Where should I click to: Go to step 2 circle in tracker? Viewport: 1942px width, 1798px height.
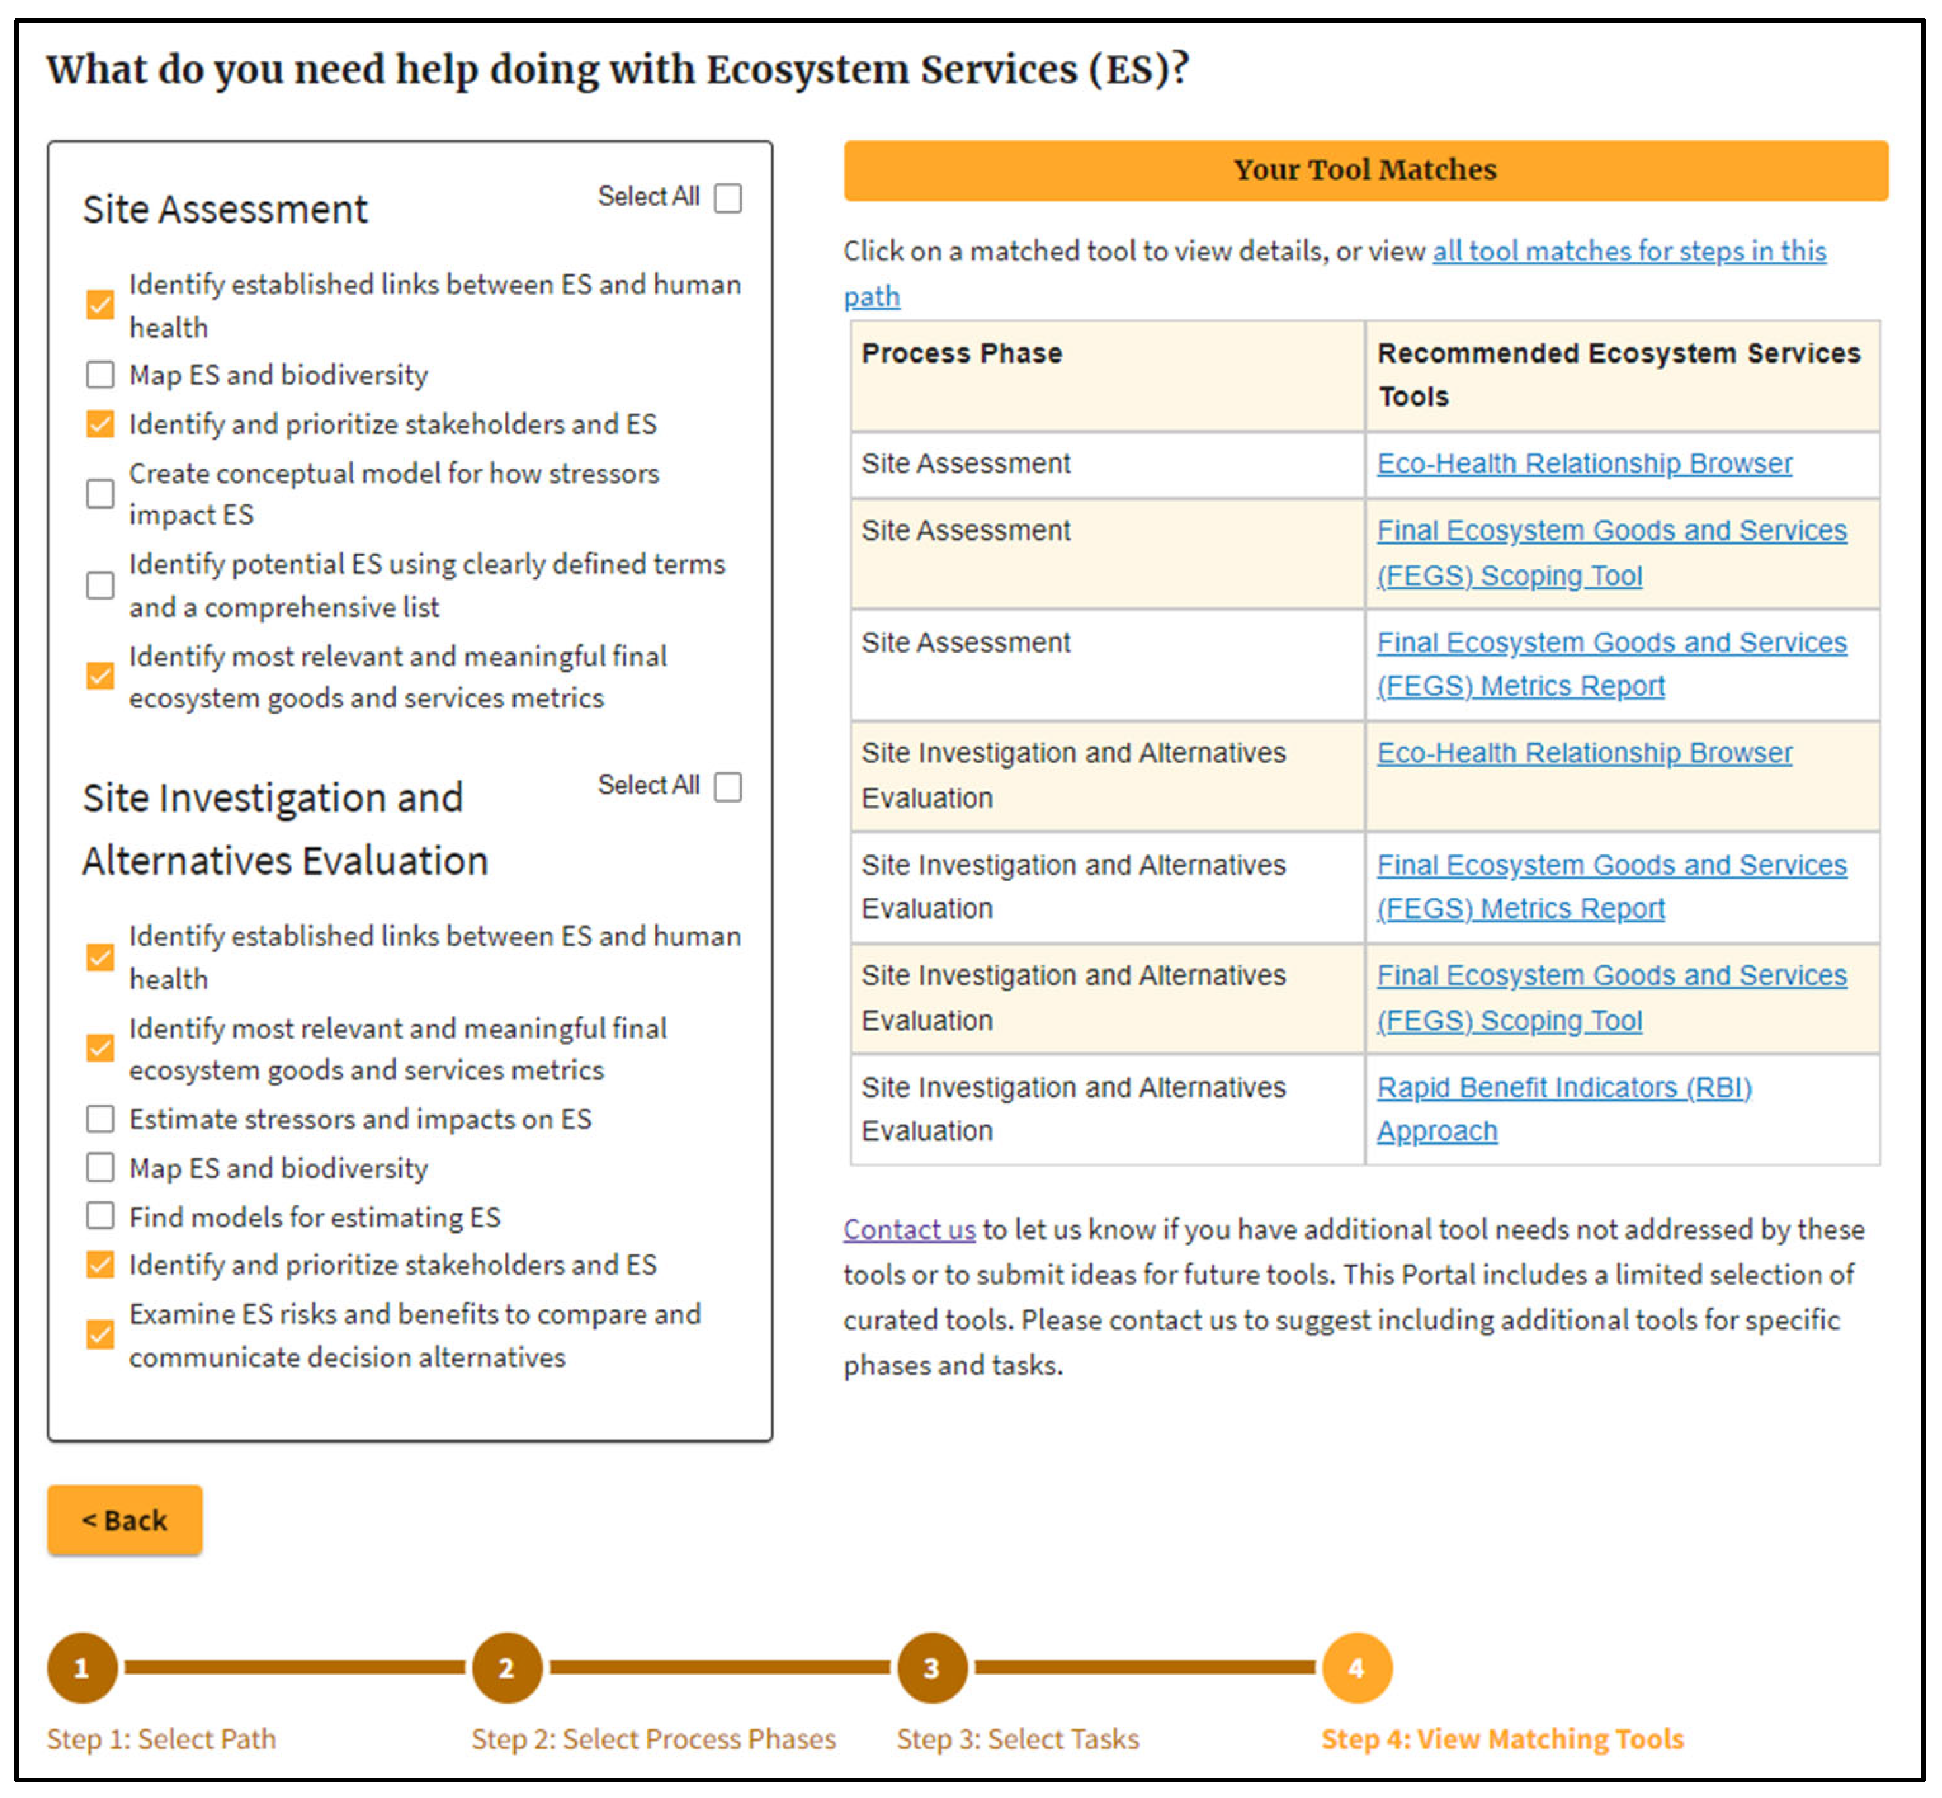coord(507,1668)
